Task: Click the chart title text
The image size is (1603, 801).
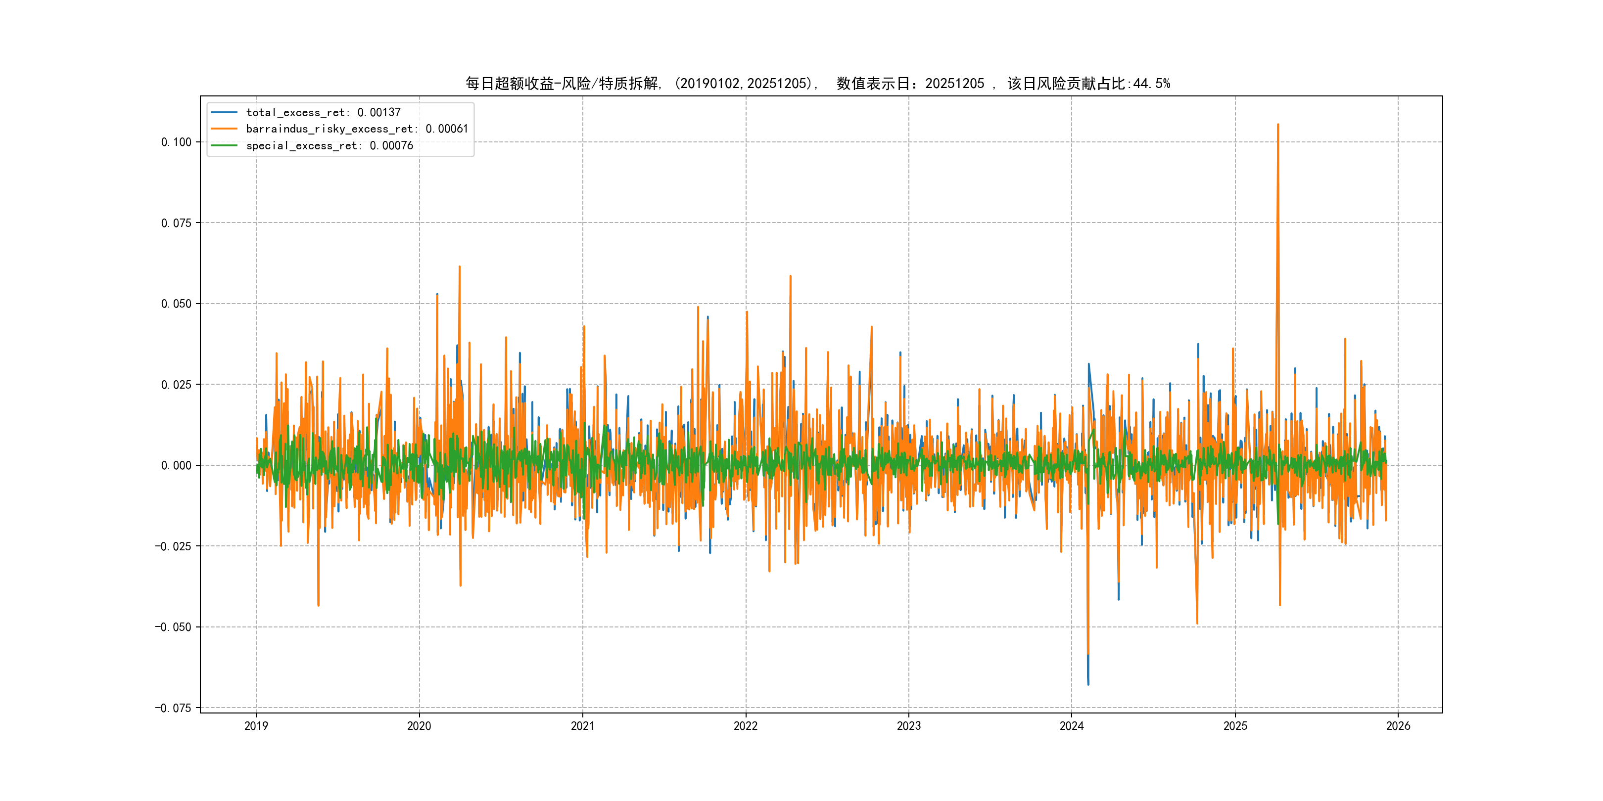Action: point(818,84)
